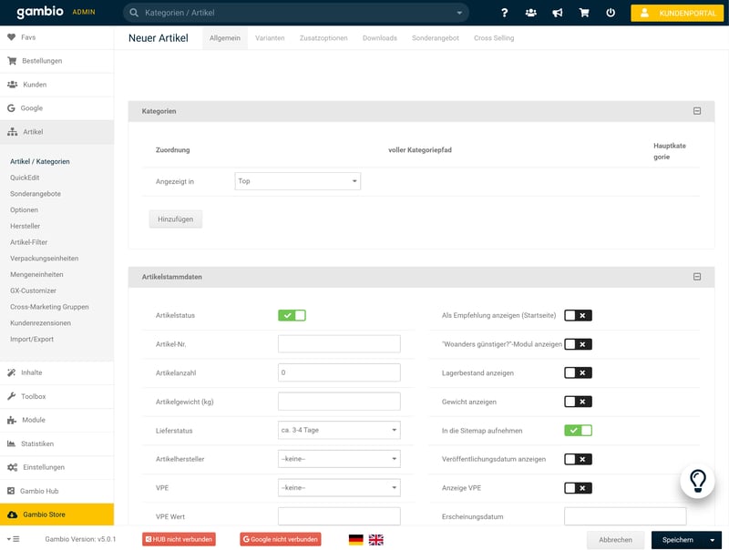Viewport: 729px width, 550px height.
Task: Select the German flag language icon
Action: 355,539
